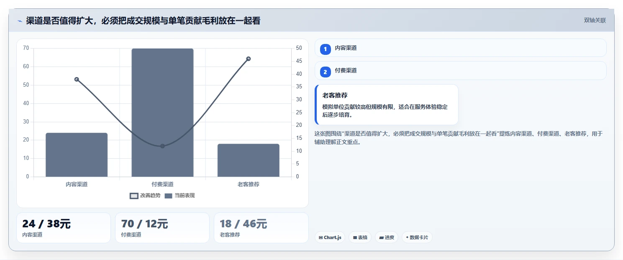This screenshot has height=260, width=623.
Task: Click the number 2 badge icon
Action: [325, 72]
